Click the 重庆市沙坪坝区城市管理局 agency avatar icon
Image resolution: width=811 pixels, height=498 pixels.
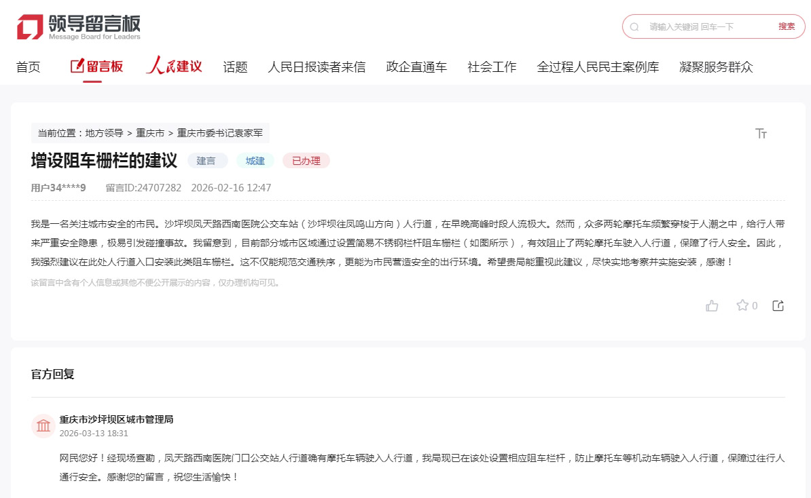[x=43, y=425]
